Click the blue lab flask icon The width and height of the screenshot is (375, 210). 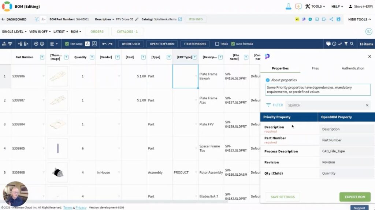coord(289,7)
